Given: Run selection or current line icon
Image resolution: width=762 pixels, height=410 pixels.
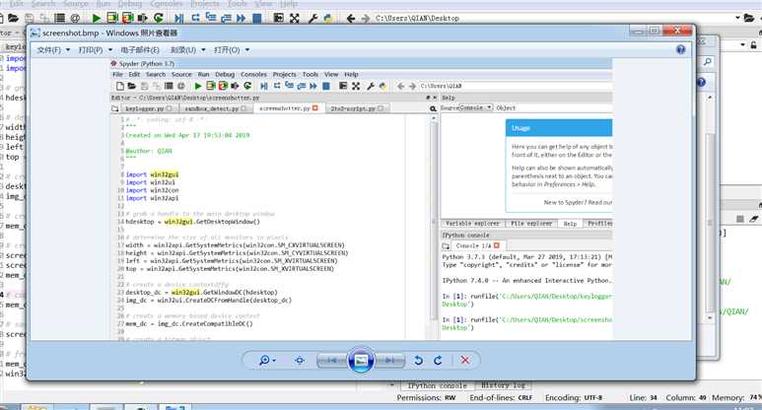Looking at the screenshot, I should point(142,18).
